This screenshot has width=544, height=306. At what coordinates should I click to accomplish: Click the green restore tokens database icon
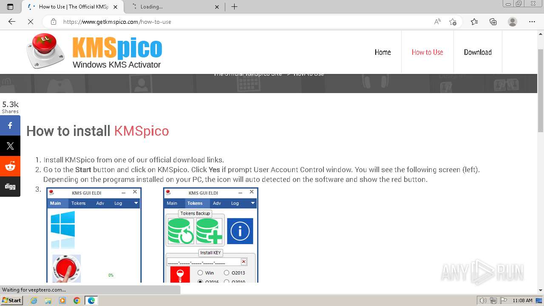181,231
